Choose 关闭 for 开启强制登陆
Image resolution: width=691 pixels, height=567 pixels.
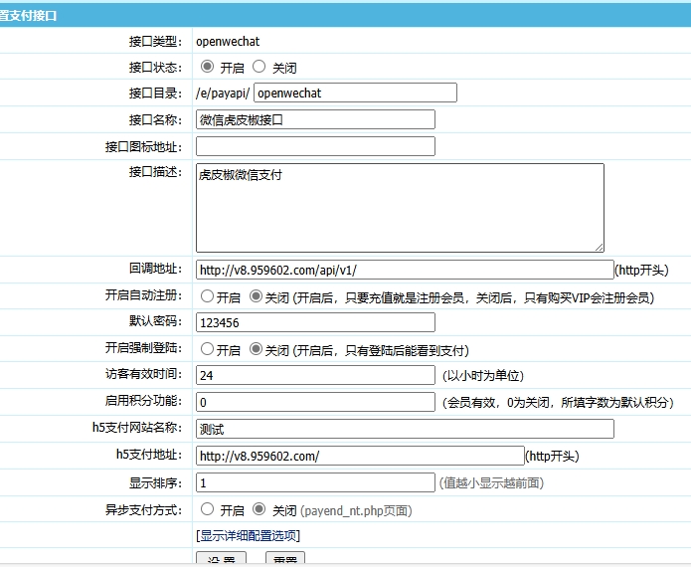pos(256,349)
